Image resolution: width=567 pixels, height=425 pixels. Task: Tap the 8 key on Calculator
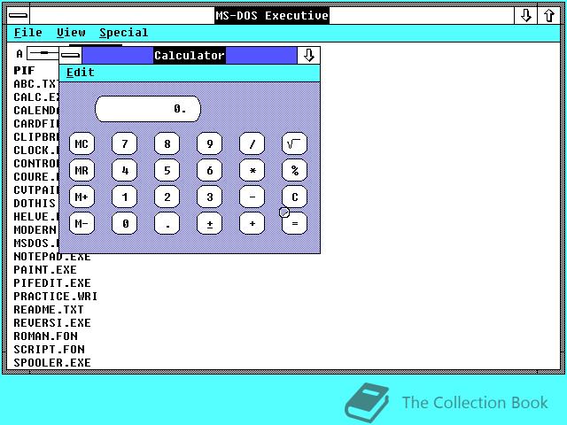coord(167,143)
